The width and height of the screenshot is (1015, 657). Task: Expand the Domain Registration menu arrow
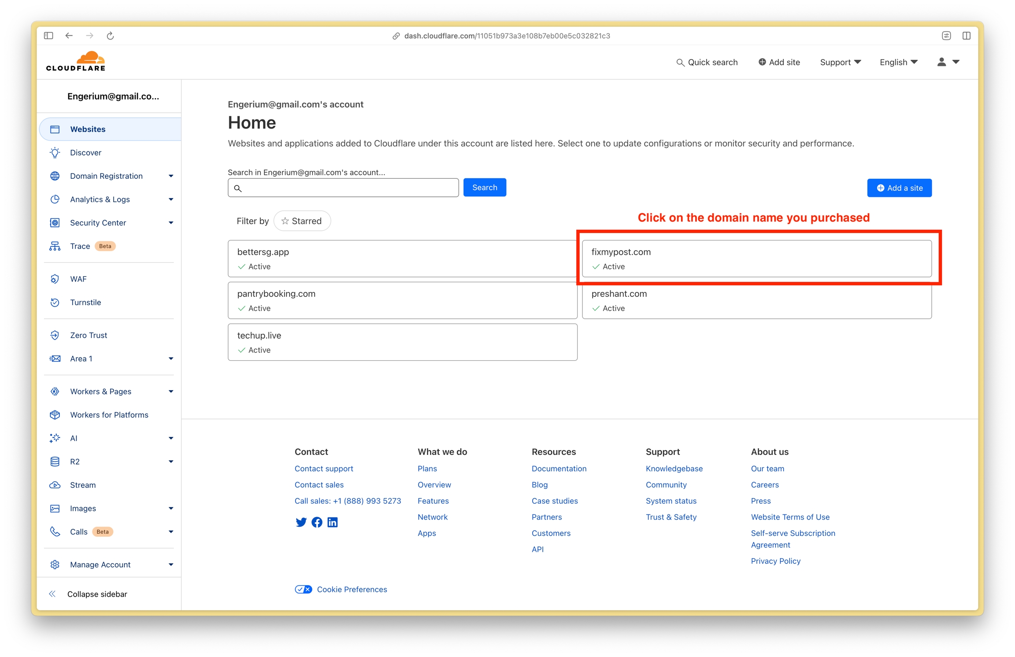pos(171,176)
